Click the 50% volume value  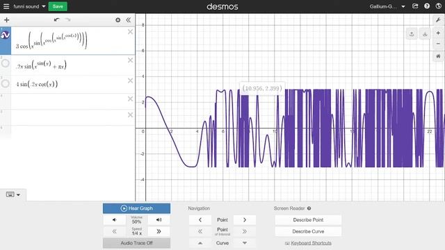coord(136,222)
